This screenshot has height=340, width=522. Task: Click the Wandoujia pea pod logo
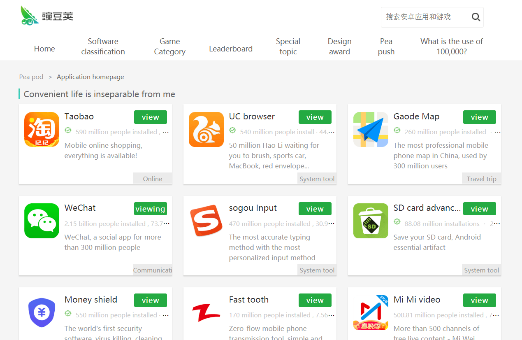[x=47, y=16]
